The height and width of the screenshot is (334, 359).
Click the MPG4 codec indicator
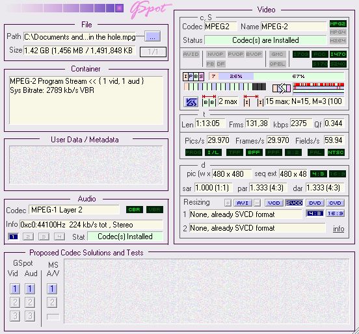point(338,32)
